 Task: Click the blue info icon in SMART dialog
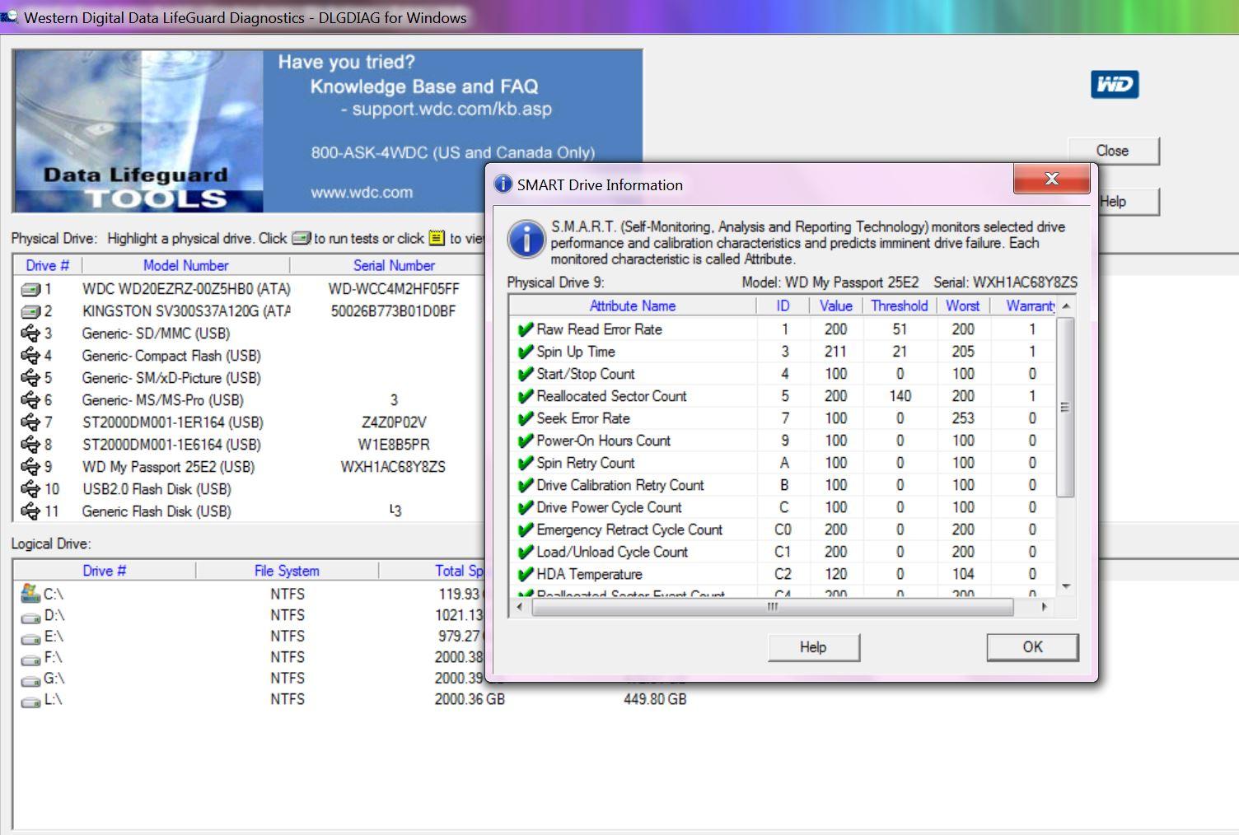click(x=526, y=240)
